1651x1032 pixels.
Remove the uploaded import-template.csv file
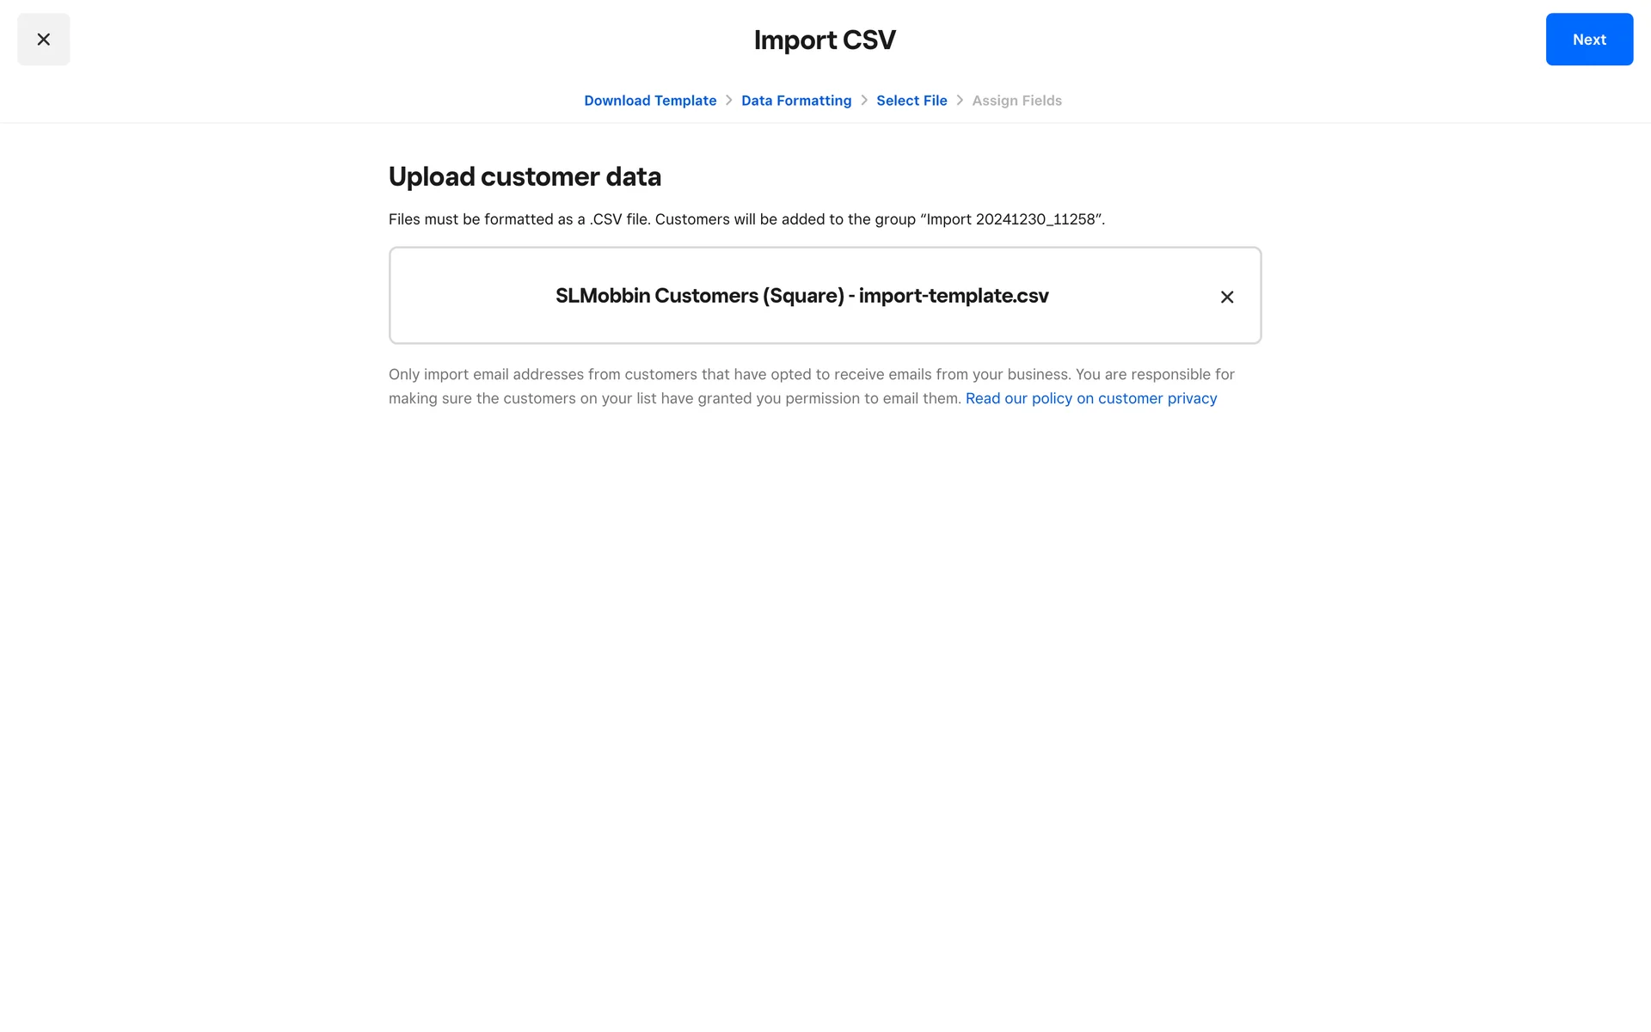tap(1227, 297)
